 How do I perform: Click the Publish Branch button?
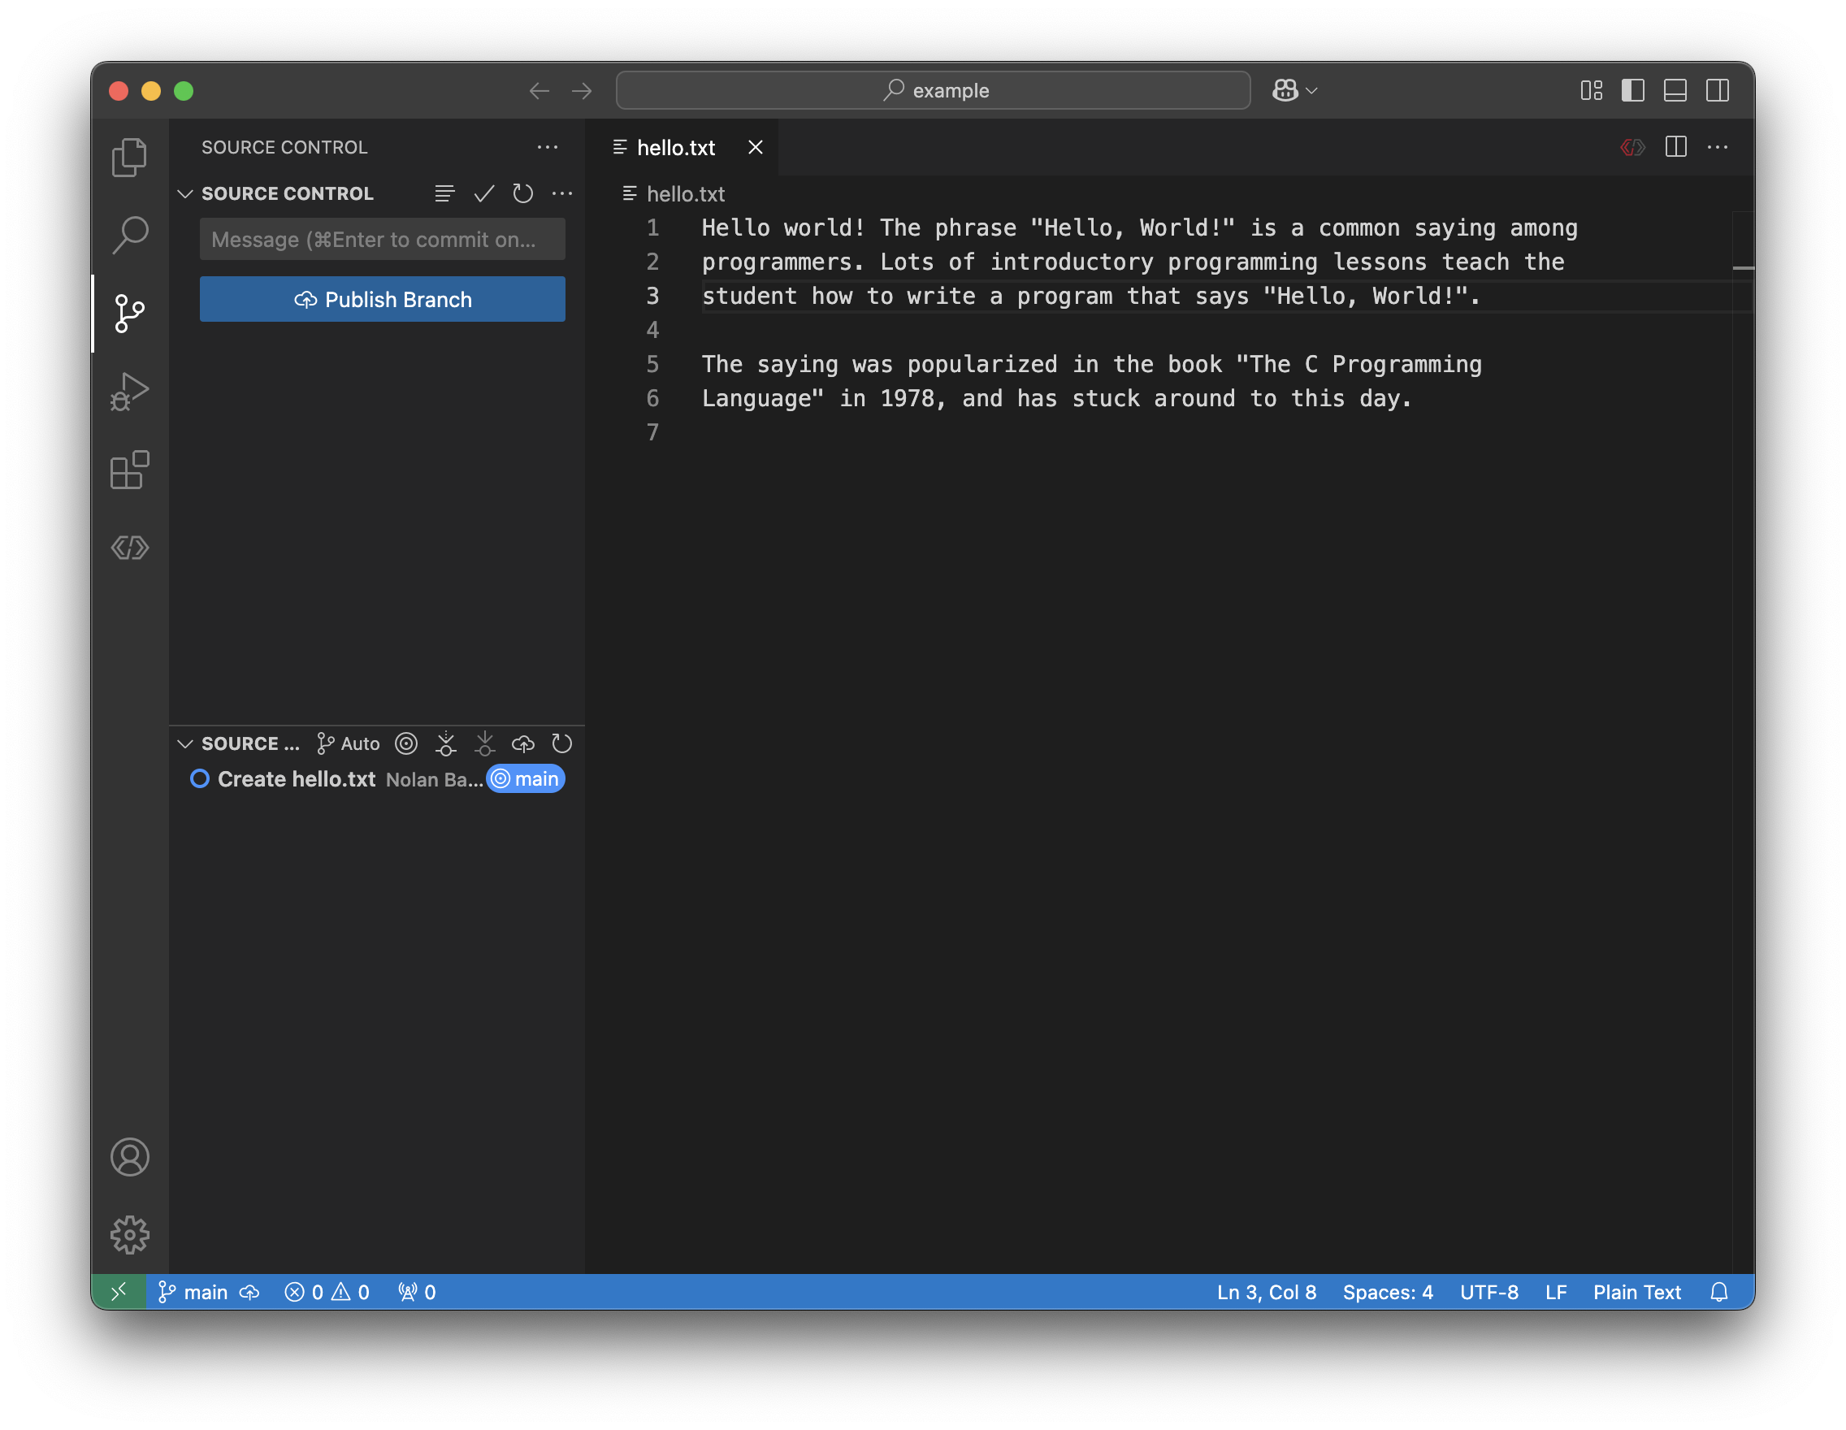point(382,299)
